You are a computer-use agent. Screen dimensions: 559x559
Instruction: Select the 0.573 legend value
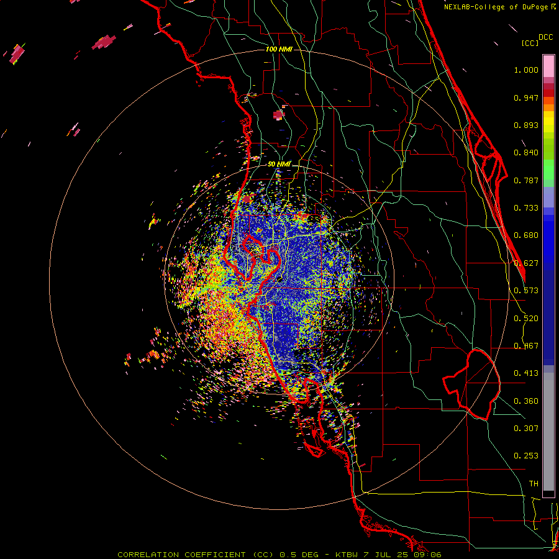(526, 291)
